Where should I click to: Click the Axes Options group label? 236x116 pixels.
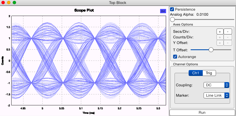pyautogui.click(x=183, y=24)
